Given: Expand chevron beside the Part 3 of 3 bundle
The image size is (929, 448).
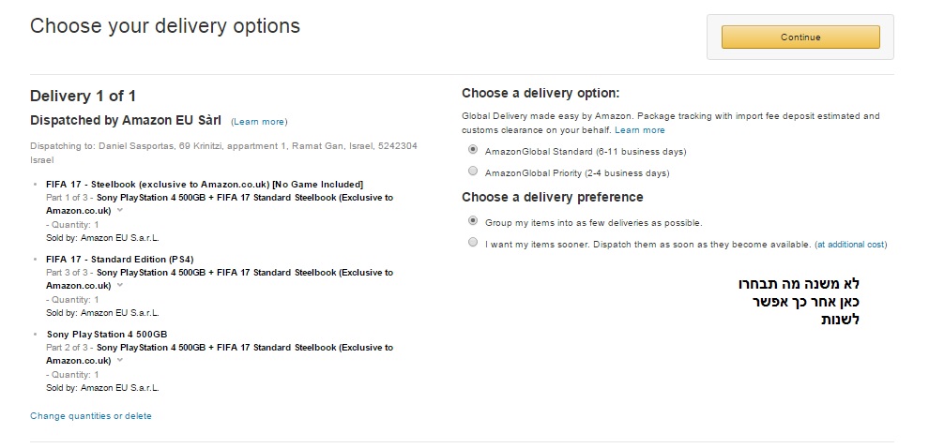Looking at the screenshot, I should coord(120,286).
